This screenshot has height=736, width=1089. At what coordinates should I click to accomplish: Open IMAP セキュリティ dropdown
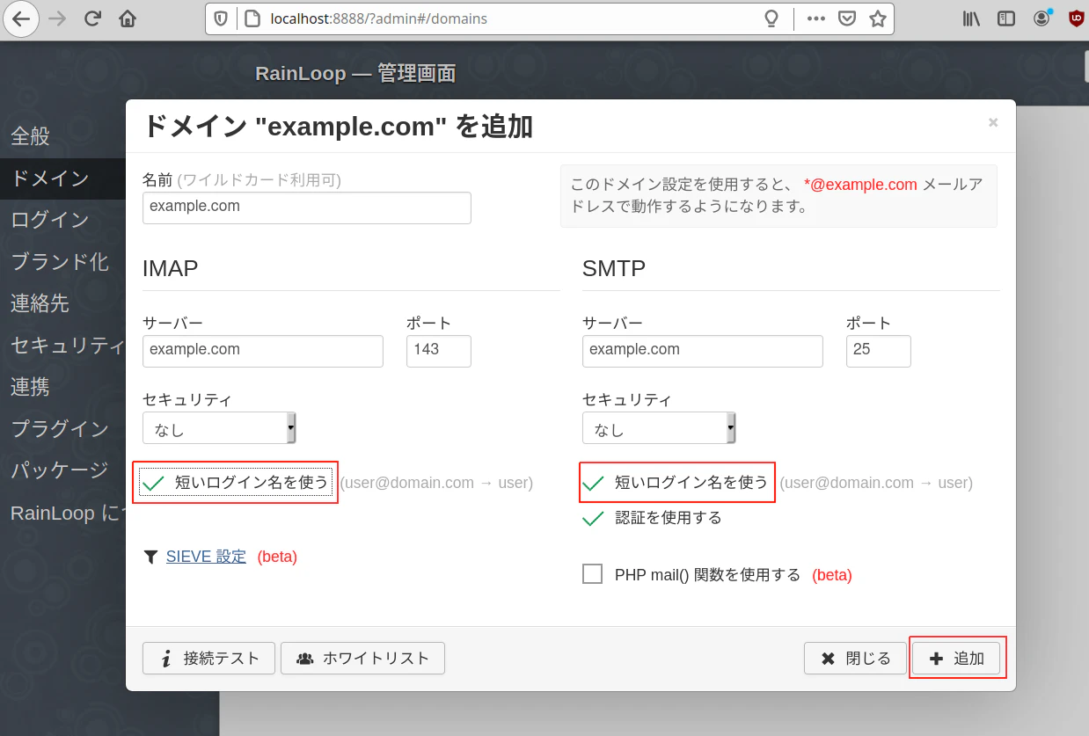coord(219,428)
